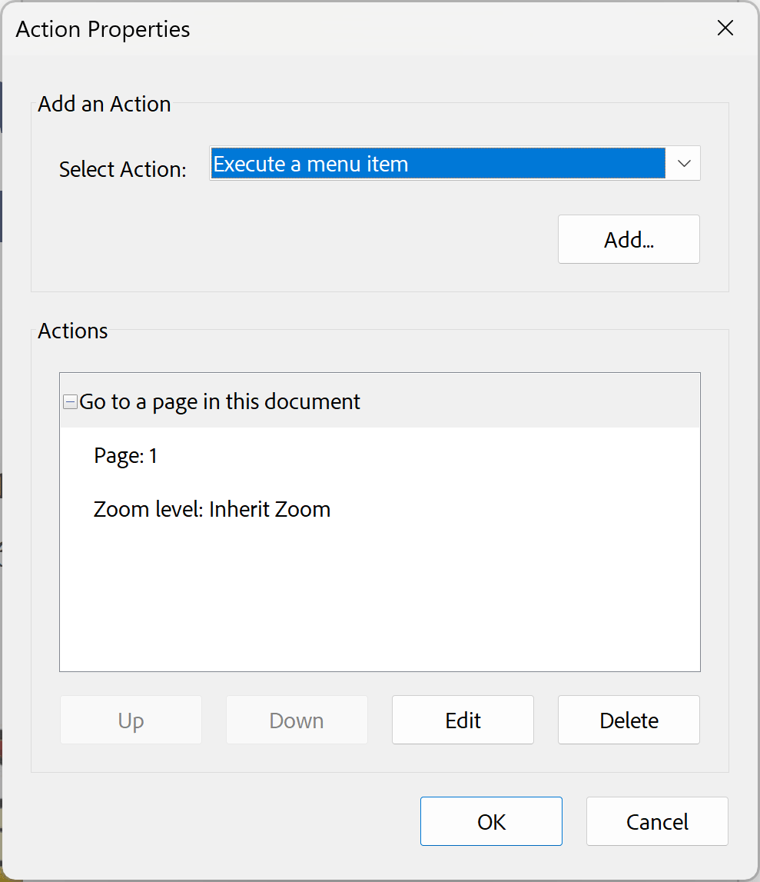Cancel the Action Properties dialog
This screenshot has height=882, width=760.
(656, 821)
